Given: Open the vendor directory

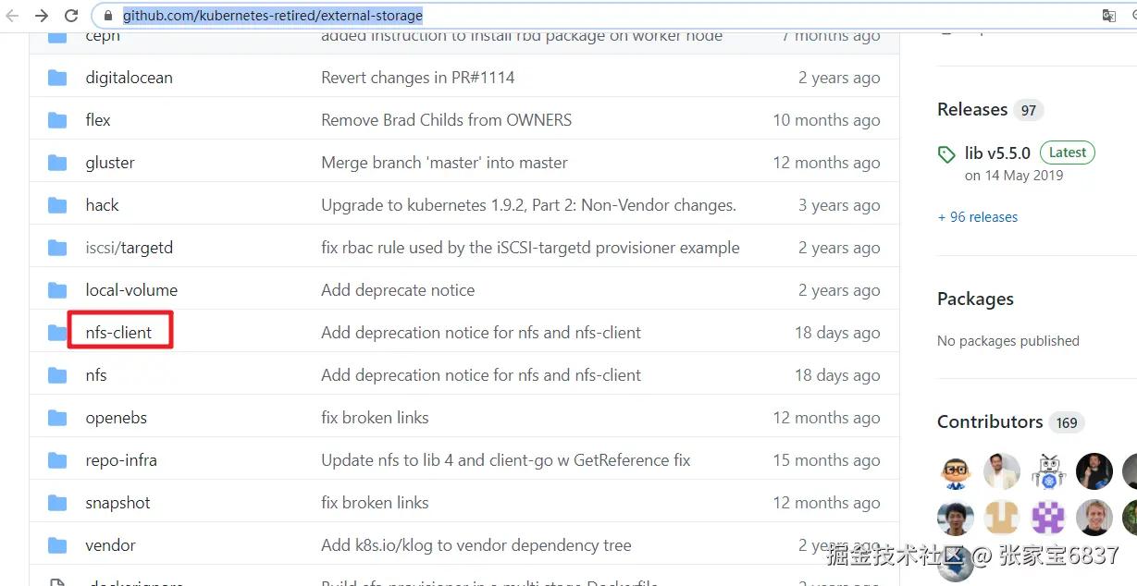Looking at the screenshot, I should [110, 545].
